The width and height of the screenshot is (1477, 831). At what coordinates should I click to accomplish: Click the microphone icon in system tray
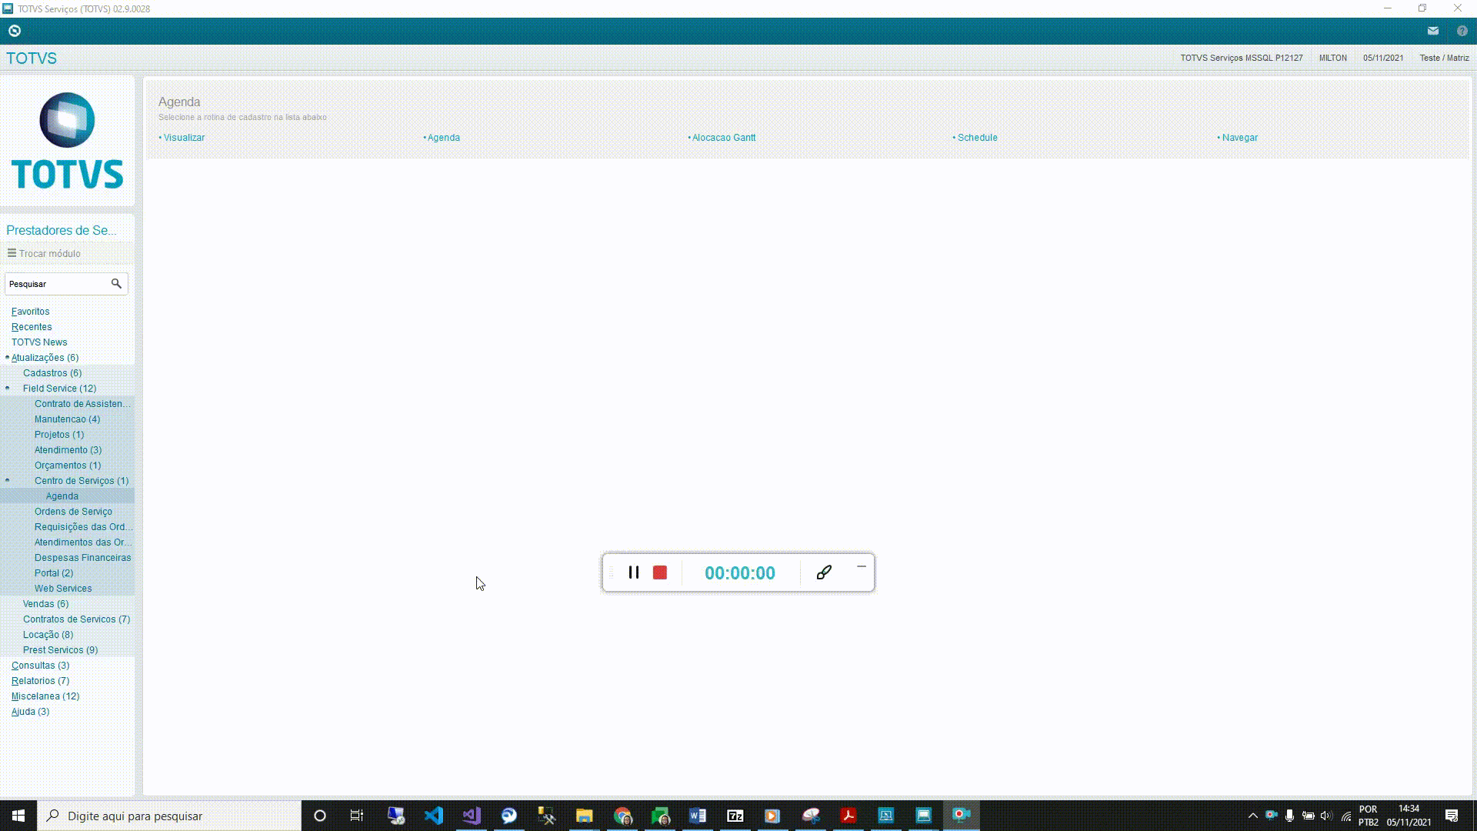click(1289, 816)
